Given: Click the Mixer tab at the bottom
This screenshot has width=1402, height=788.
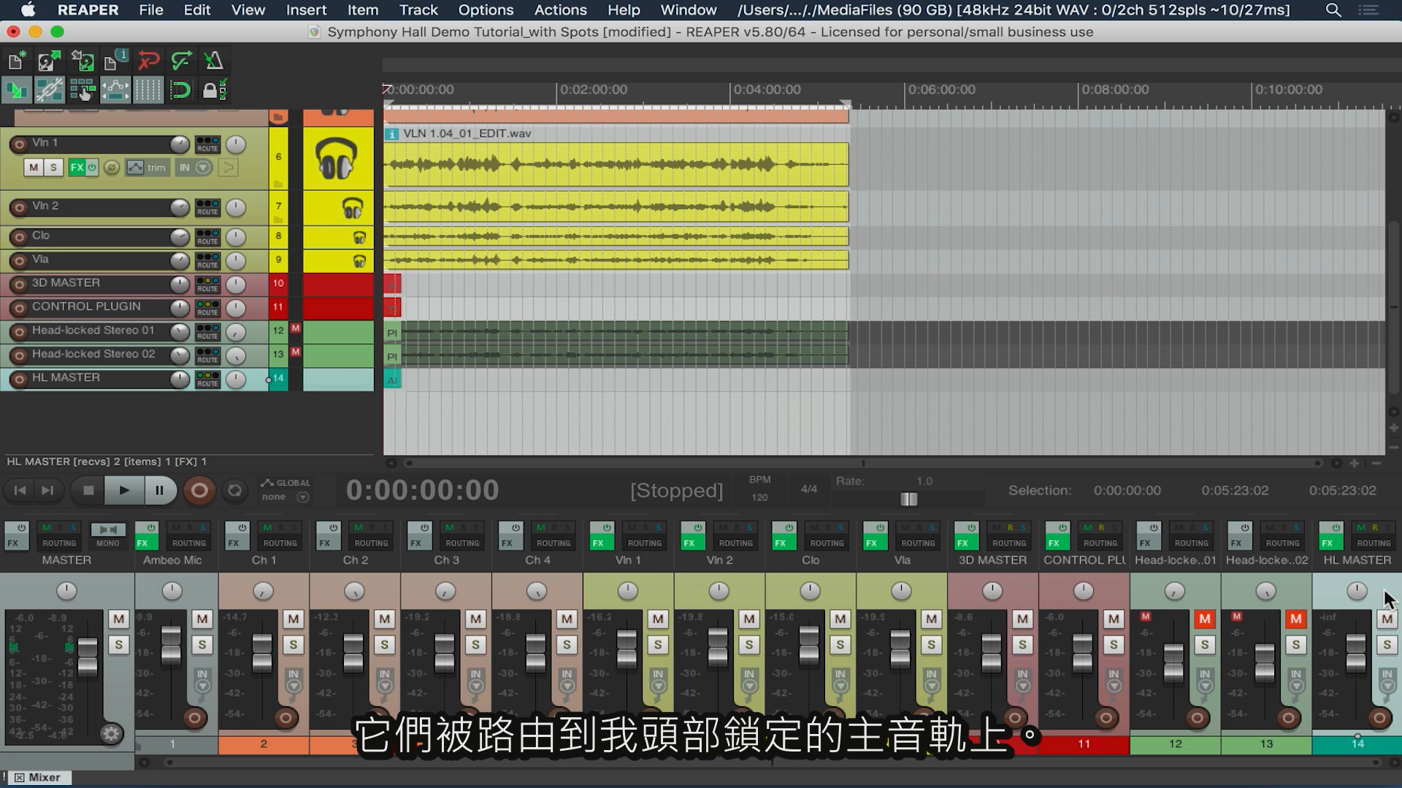Looking at the screenshot, I should pyautogui.click(x=38, y=778).
